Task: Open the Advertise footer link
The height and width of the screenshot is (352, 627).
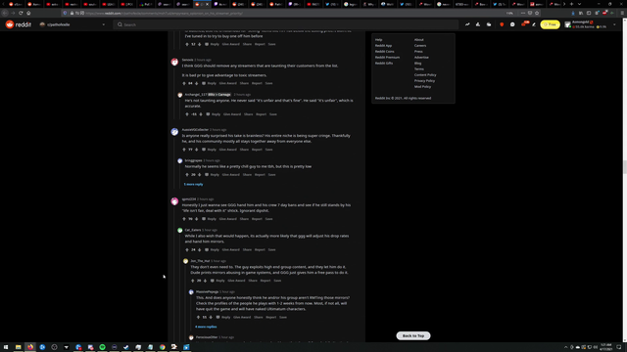Action: 421,57
